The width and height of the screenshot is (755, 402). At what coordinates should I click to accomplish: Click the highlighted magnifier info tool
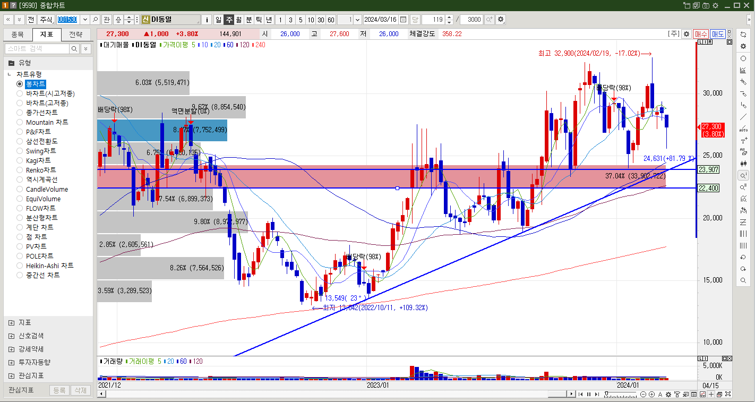click(743, 175)
